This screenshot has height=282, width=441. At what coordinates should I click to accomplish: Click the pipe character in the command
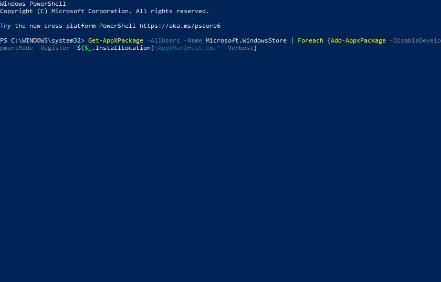[x=292, y=40]
